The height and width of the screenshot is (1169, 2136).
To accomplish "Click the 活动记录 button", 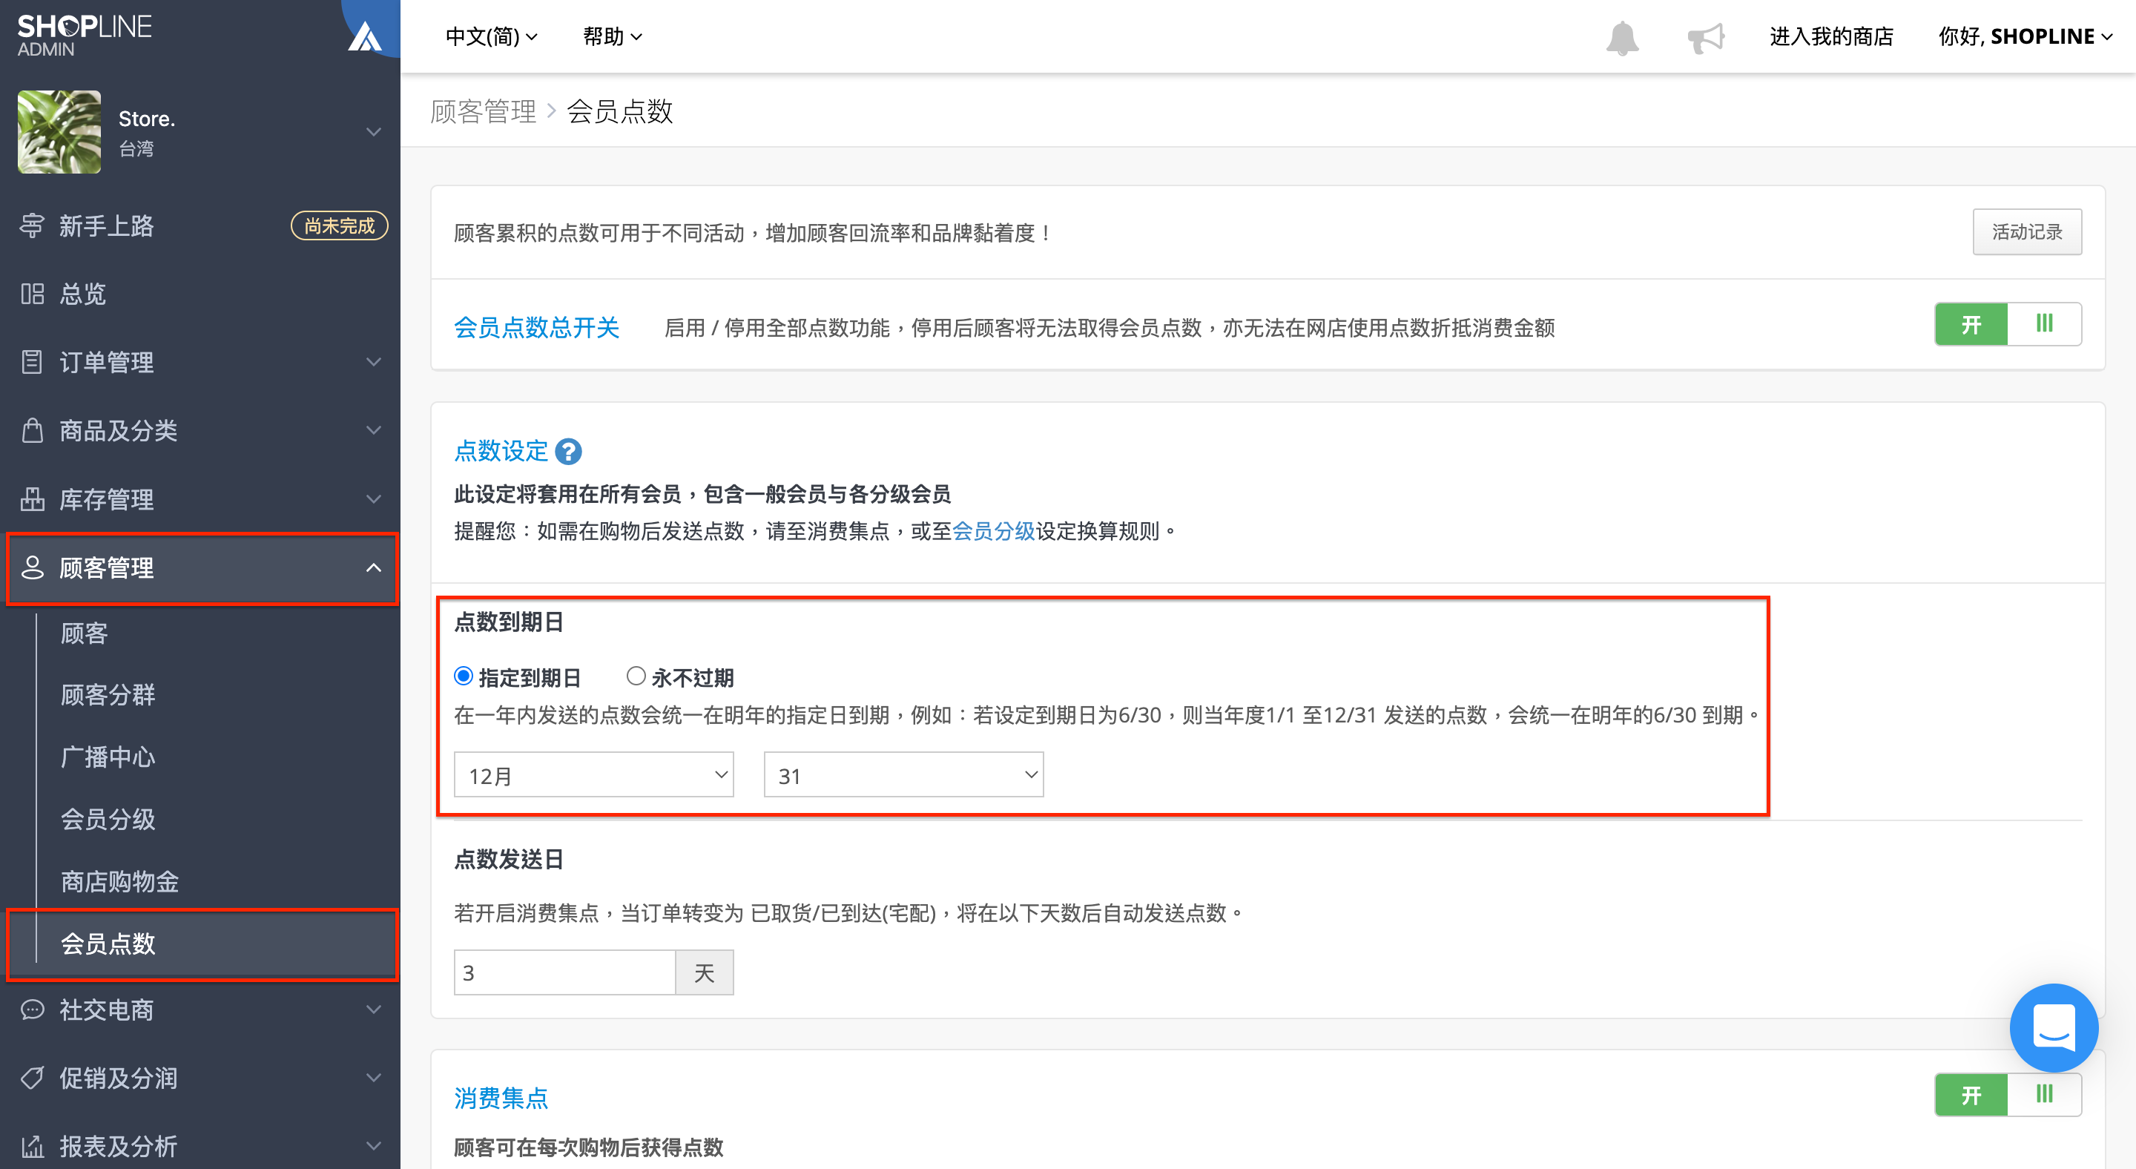I will coord(2026,232).
